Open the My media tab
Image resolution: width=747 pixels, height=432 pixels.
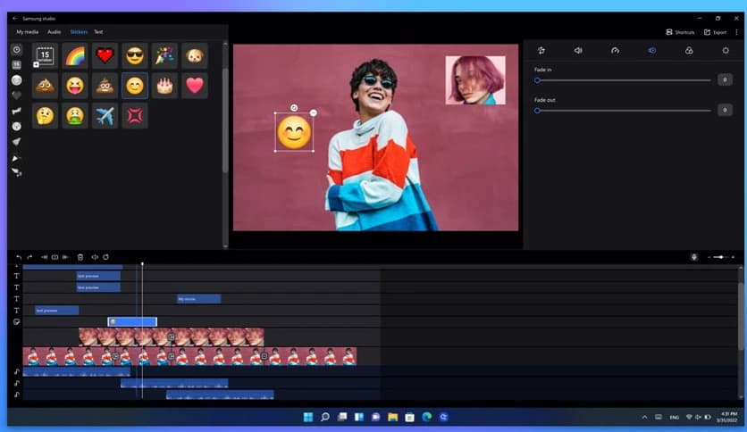click(x=27, y=32)
